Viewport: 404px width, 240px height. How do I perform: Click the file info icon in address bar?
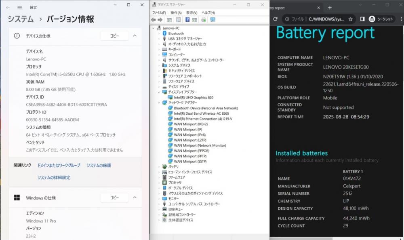click(x=287, y=19)
